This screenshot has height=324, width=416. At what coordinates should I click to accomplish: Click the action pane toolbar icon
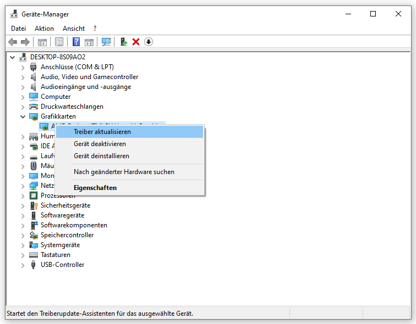pyautogui.click(x=89, y=42)
